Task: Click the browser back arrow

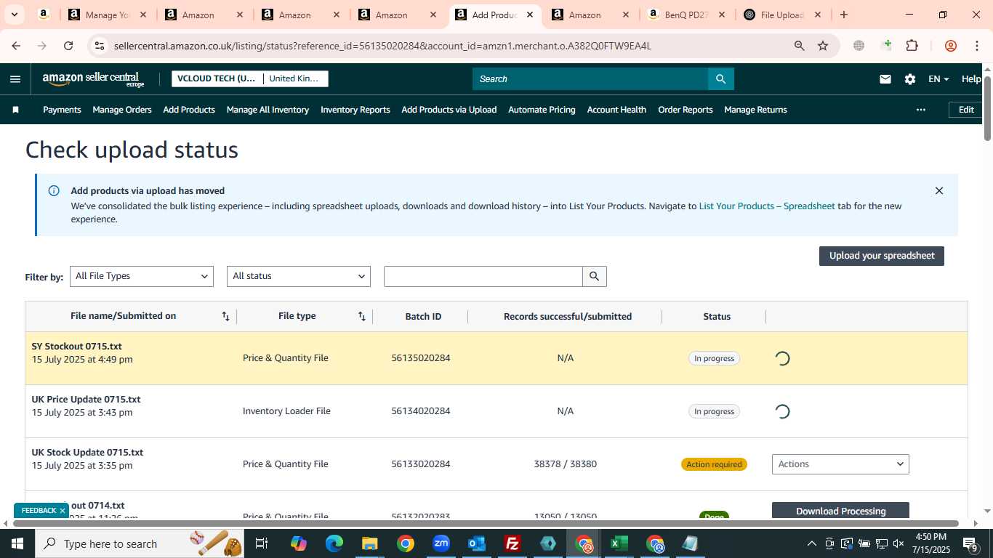Action: click(x=16, y=46)
